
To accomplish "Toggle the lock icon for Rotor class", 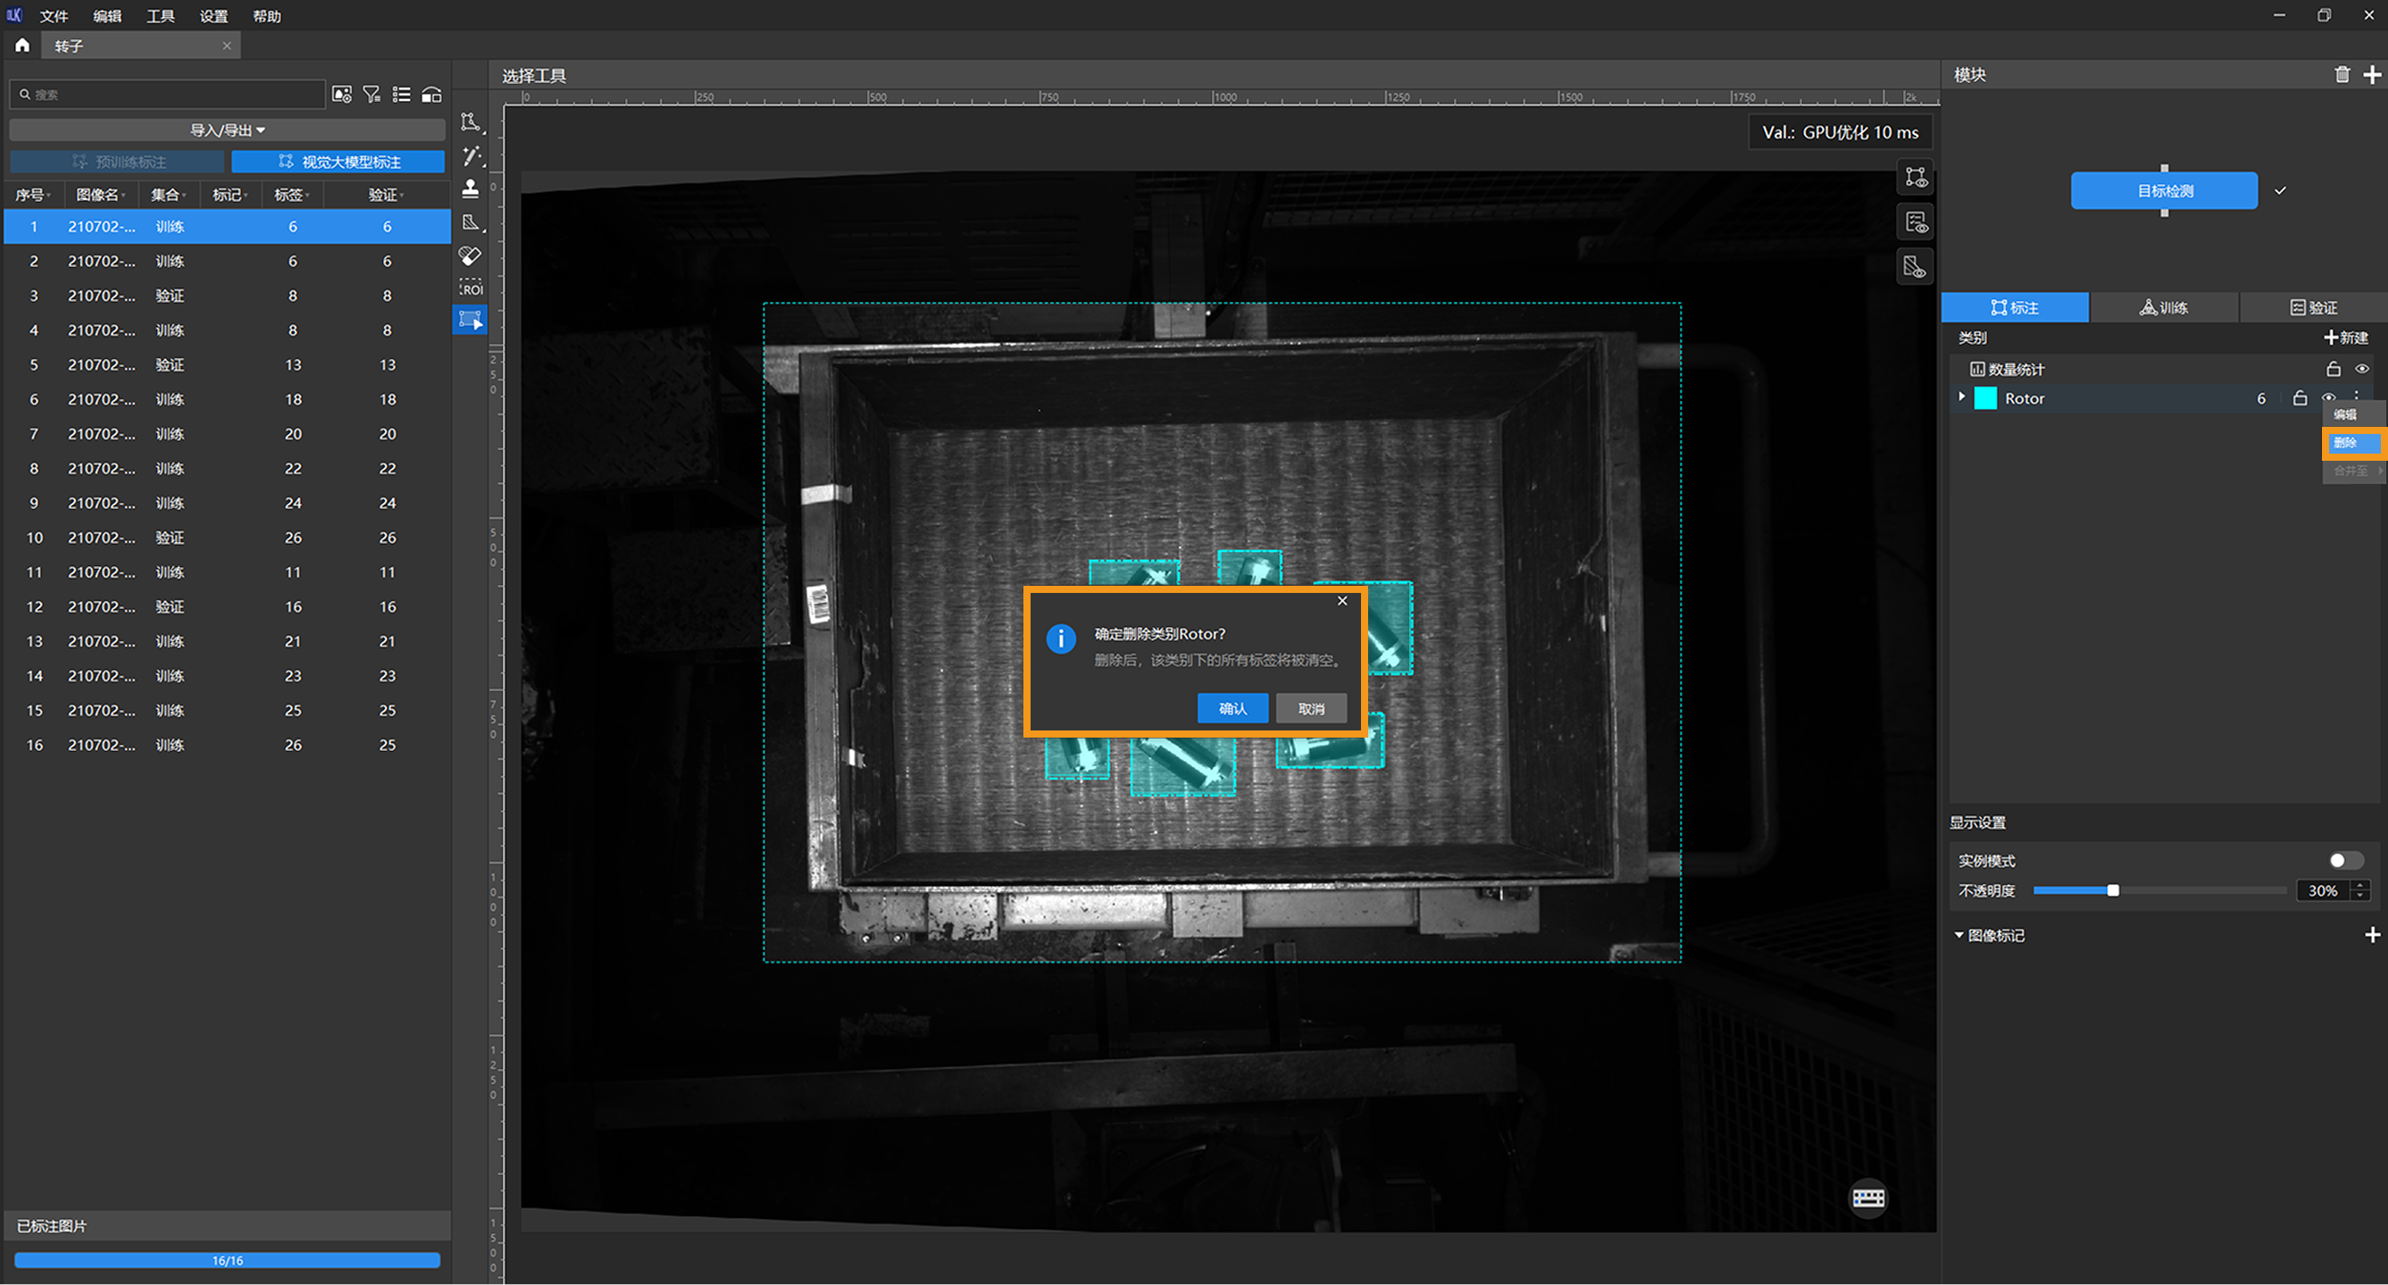I will tap(2300, 398).
